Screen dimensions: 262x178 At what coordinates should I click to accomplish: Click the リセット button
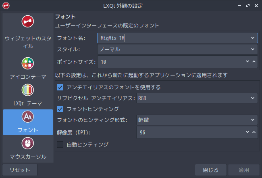[x=20, y=170]
